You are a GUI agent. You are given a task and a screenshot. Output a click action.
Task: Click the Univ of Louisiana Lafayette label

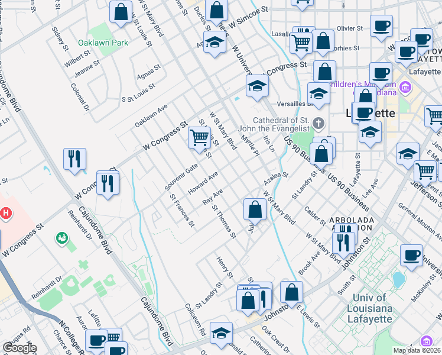pyautogui.click(x=369, y=308)
